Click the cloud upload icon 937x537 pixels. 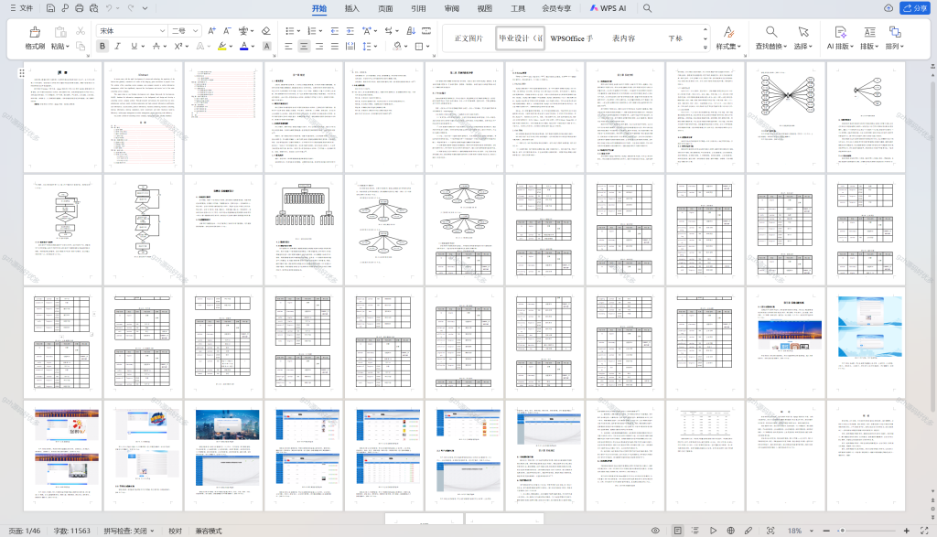[889, 8]
